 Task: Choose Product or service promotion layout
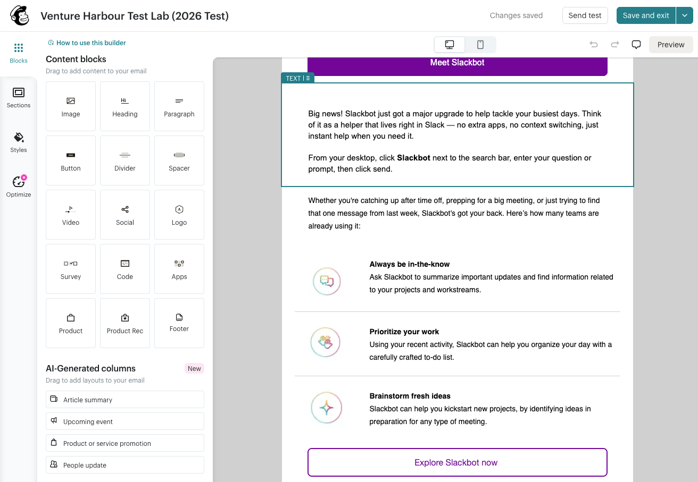(125, 443)
